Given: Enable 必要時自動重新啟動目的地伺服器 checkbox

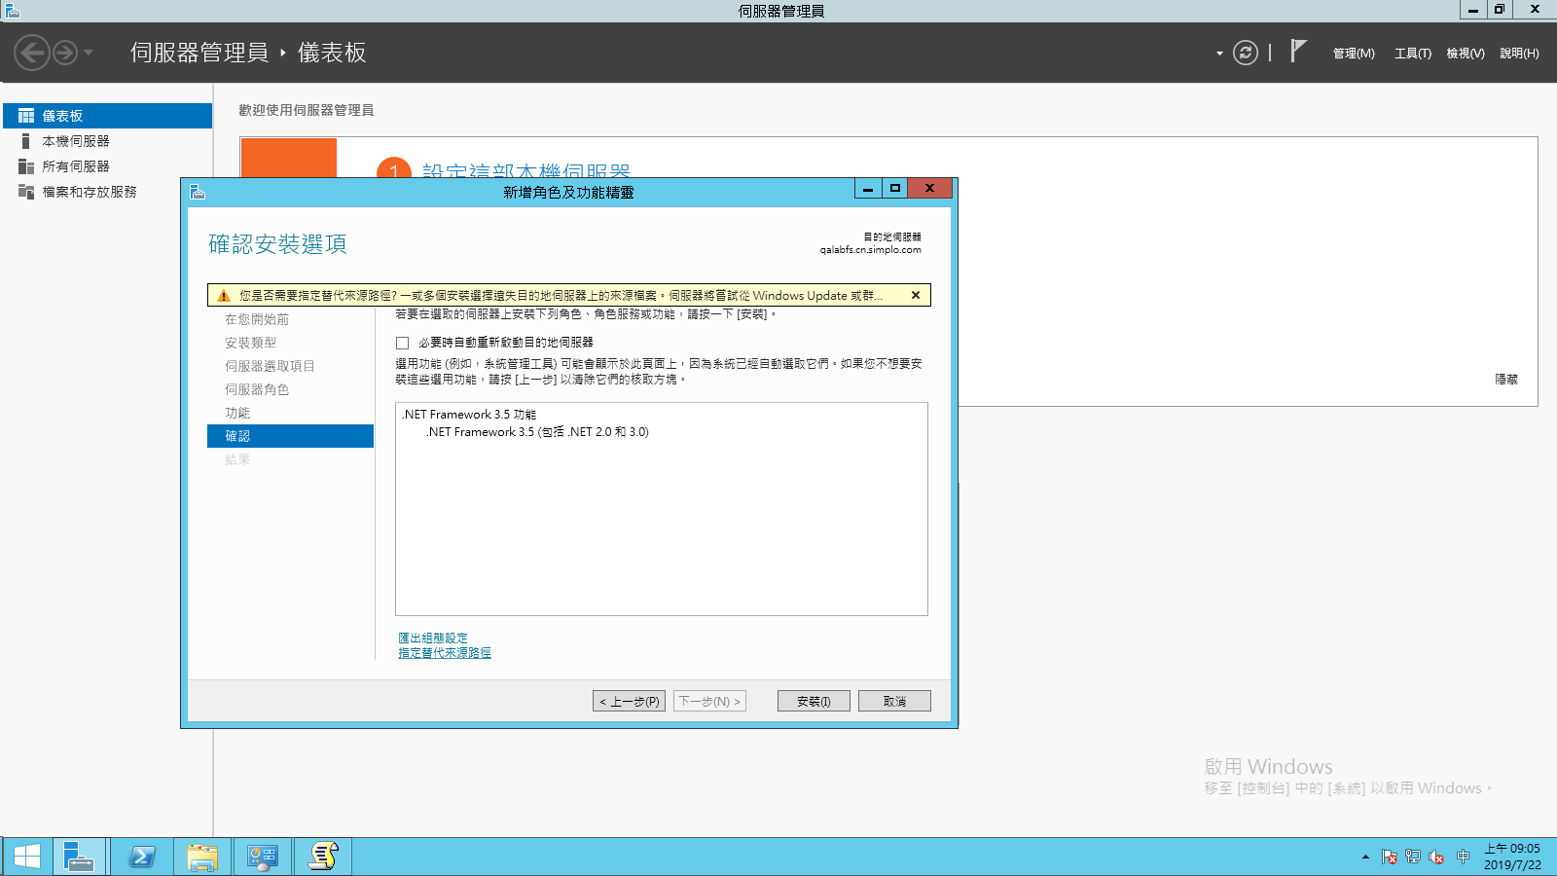Looking at the screenshot, I should click(401, 342).
